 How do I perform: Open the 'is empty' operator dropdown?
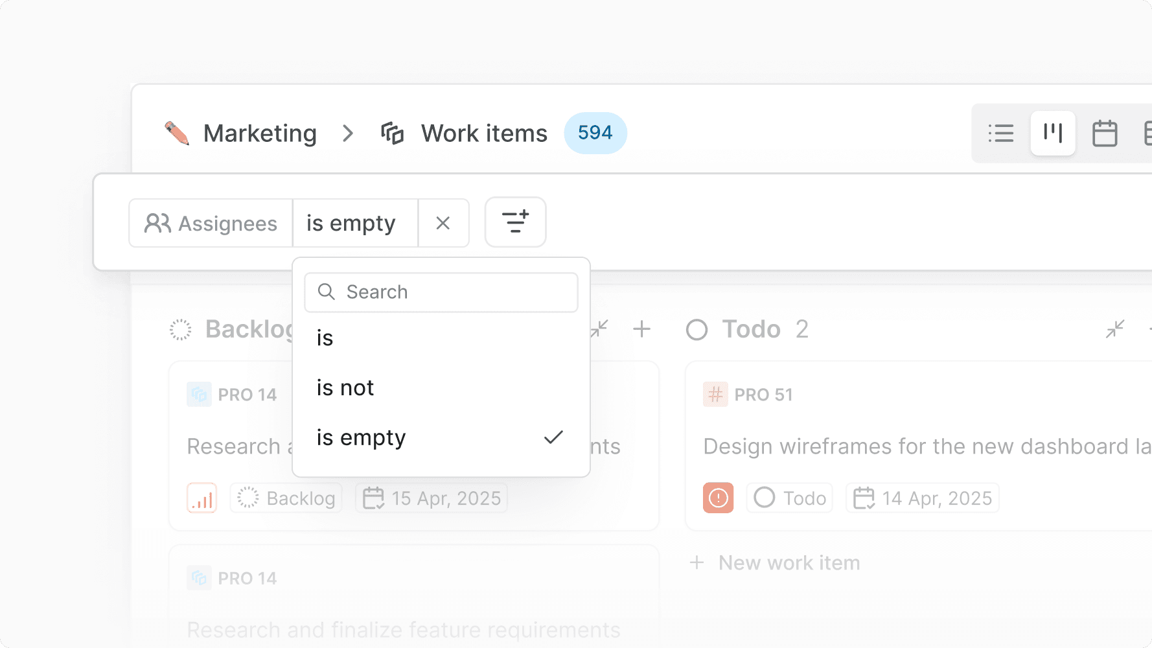point(354,223)
